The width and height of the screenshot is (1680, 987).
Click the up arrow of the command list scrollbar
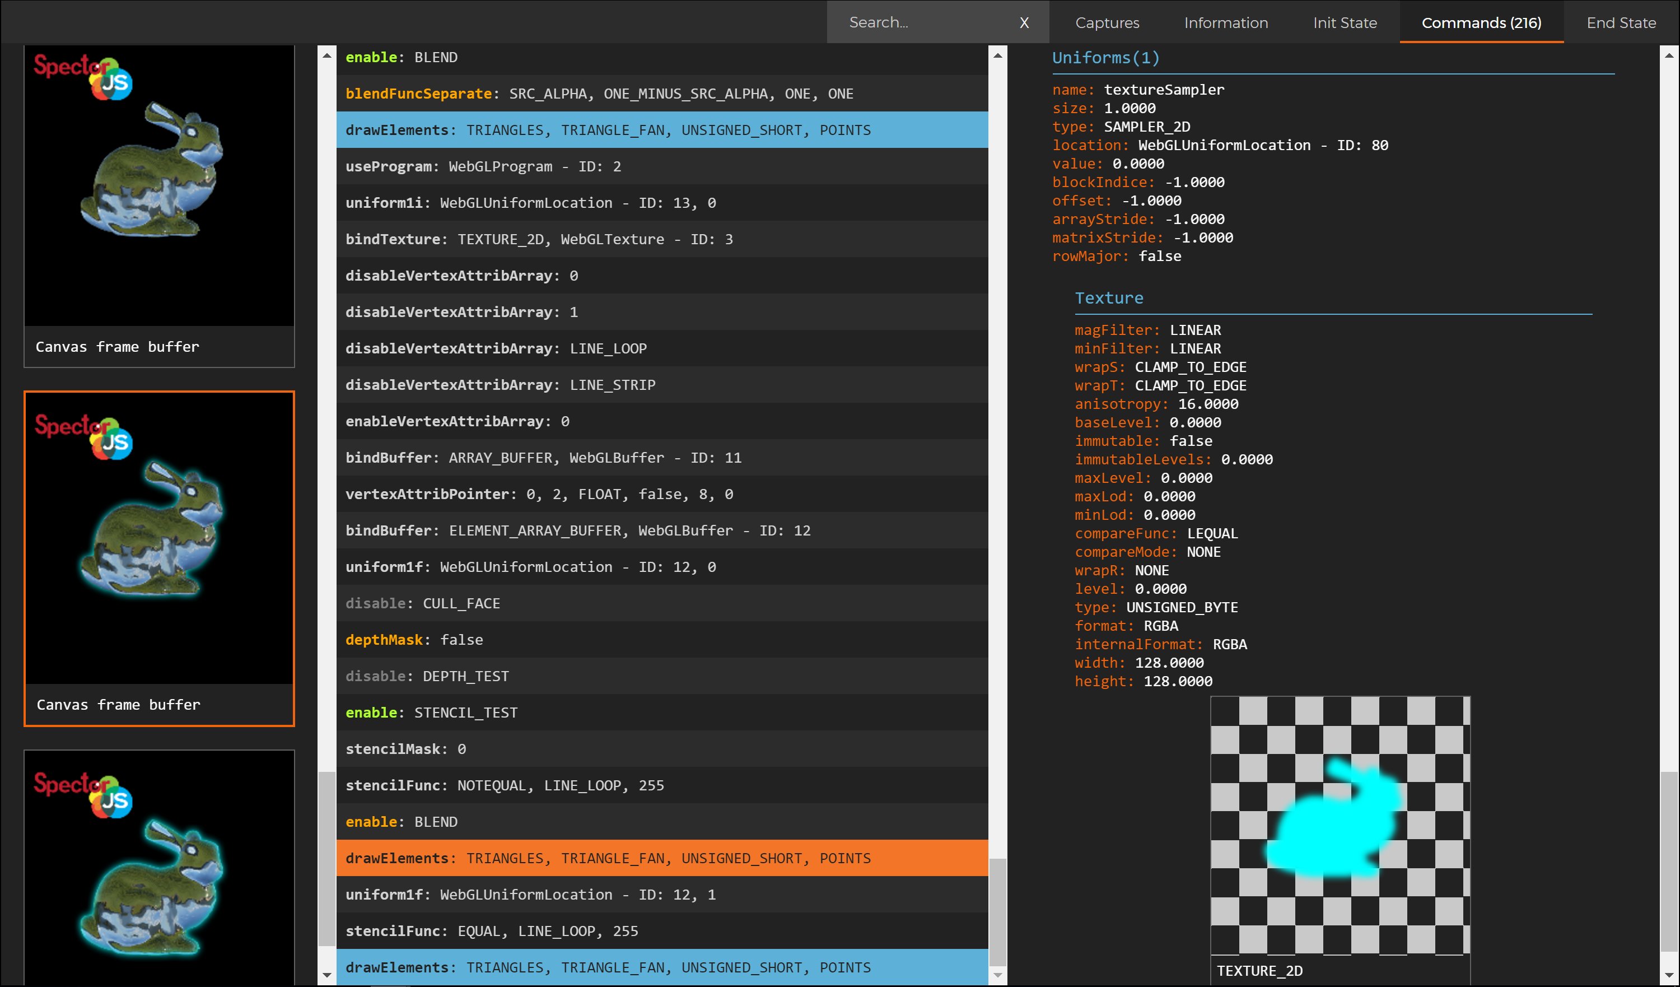[997, 55]
